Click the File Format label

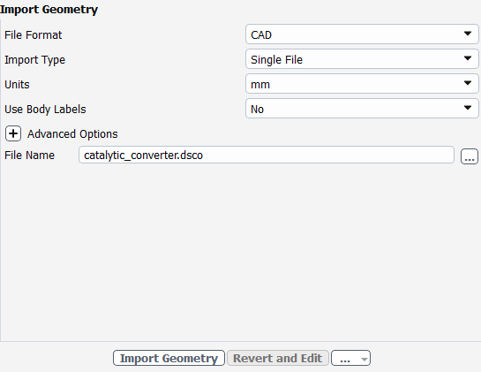[34, 34]
